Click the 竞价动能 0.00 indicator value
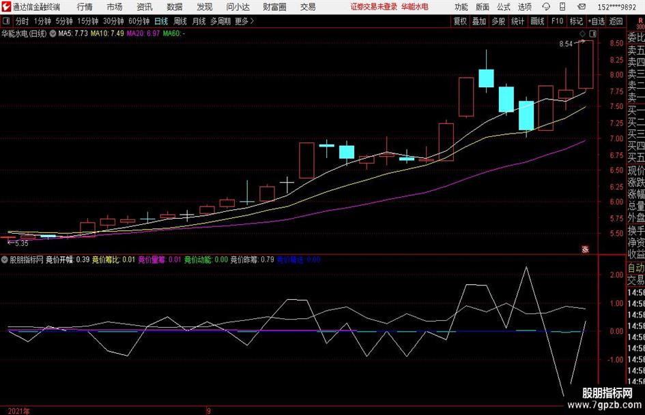Image resolution: width=645 pixels, height=415 pixels. tap(205, 260)
